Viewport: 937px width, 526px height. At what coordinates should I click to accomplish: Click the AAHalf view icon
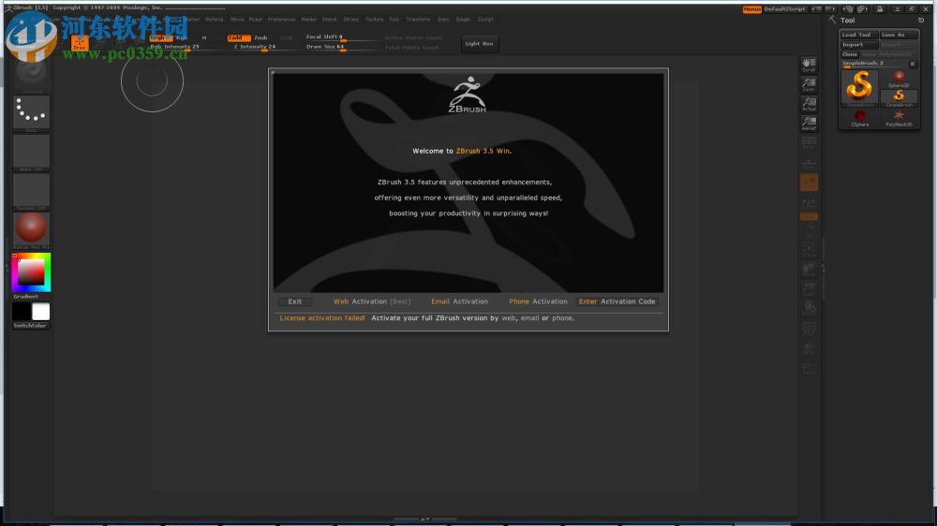pyautogui.click(x=809, y=124)
